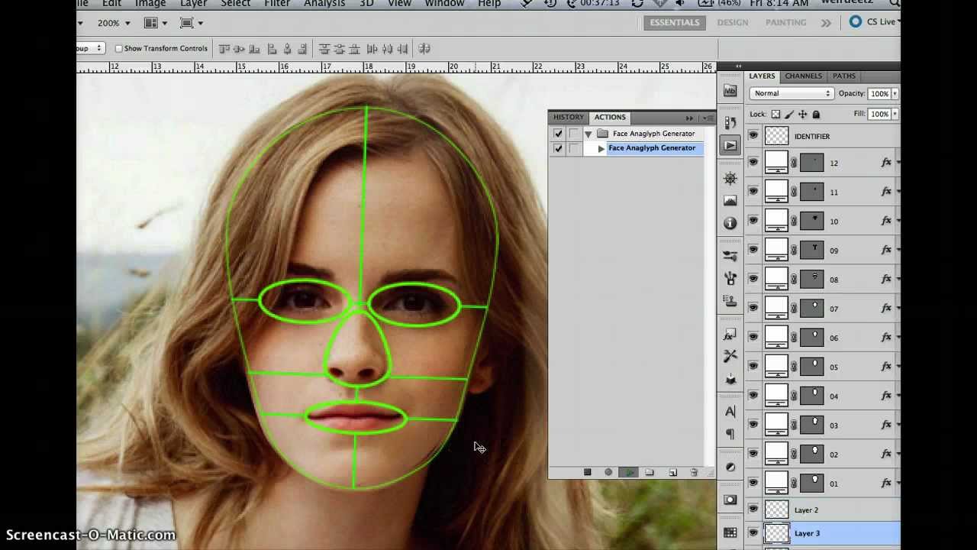The width and height of the screenshot is (977, 550).
Task: Open the Filter menu
Action: click(x=277, y=4)
